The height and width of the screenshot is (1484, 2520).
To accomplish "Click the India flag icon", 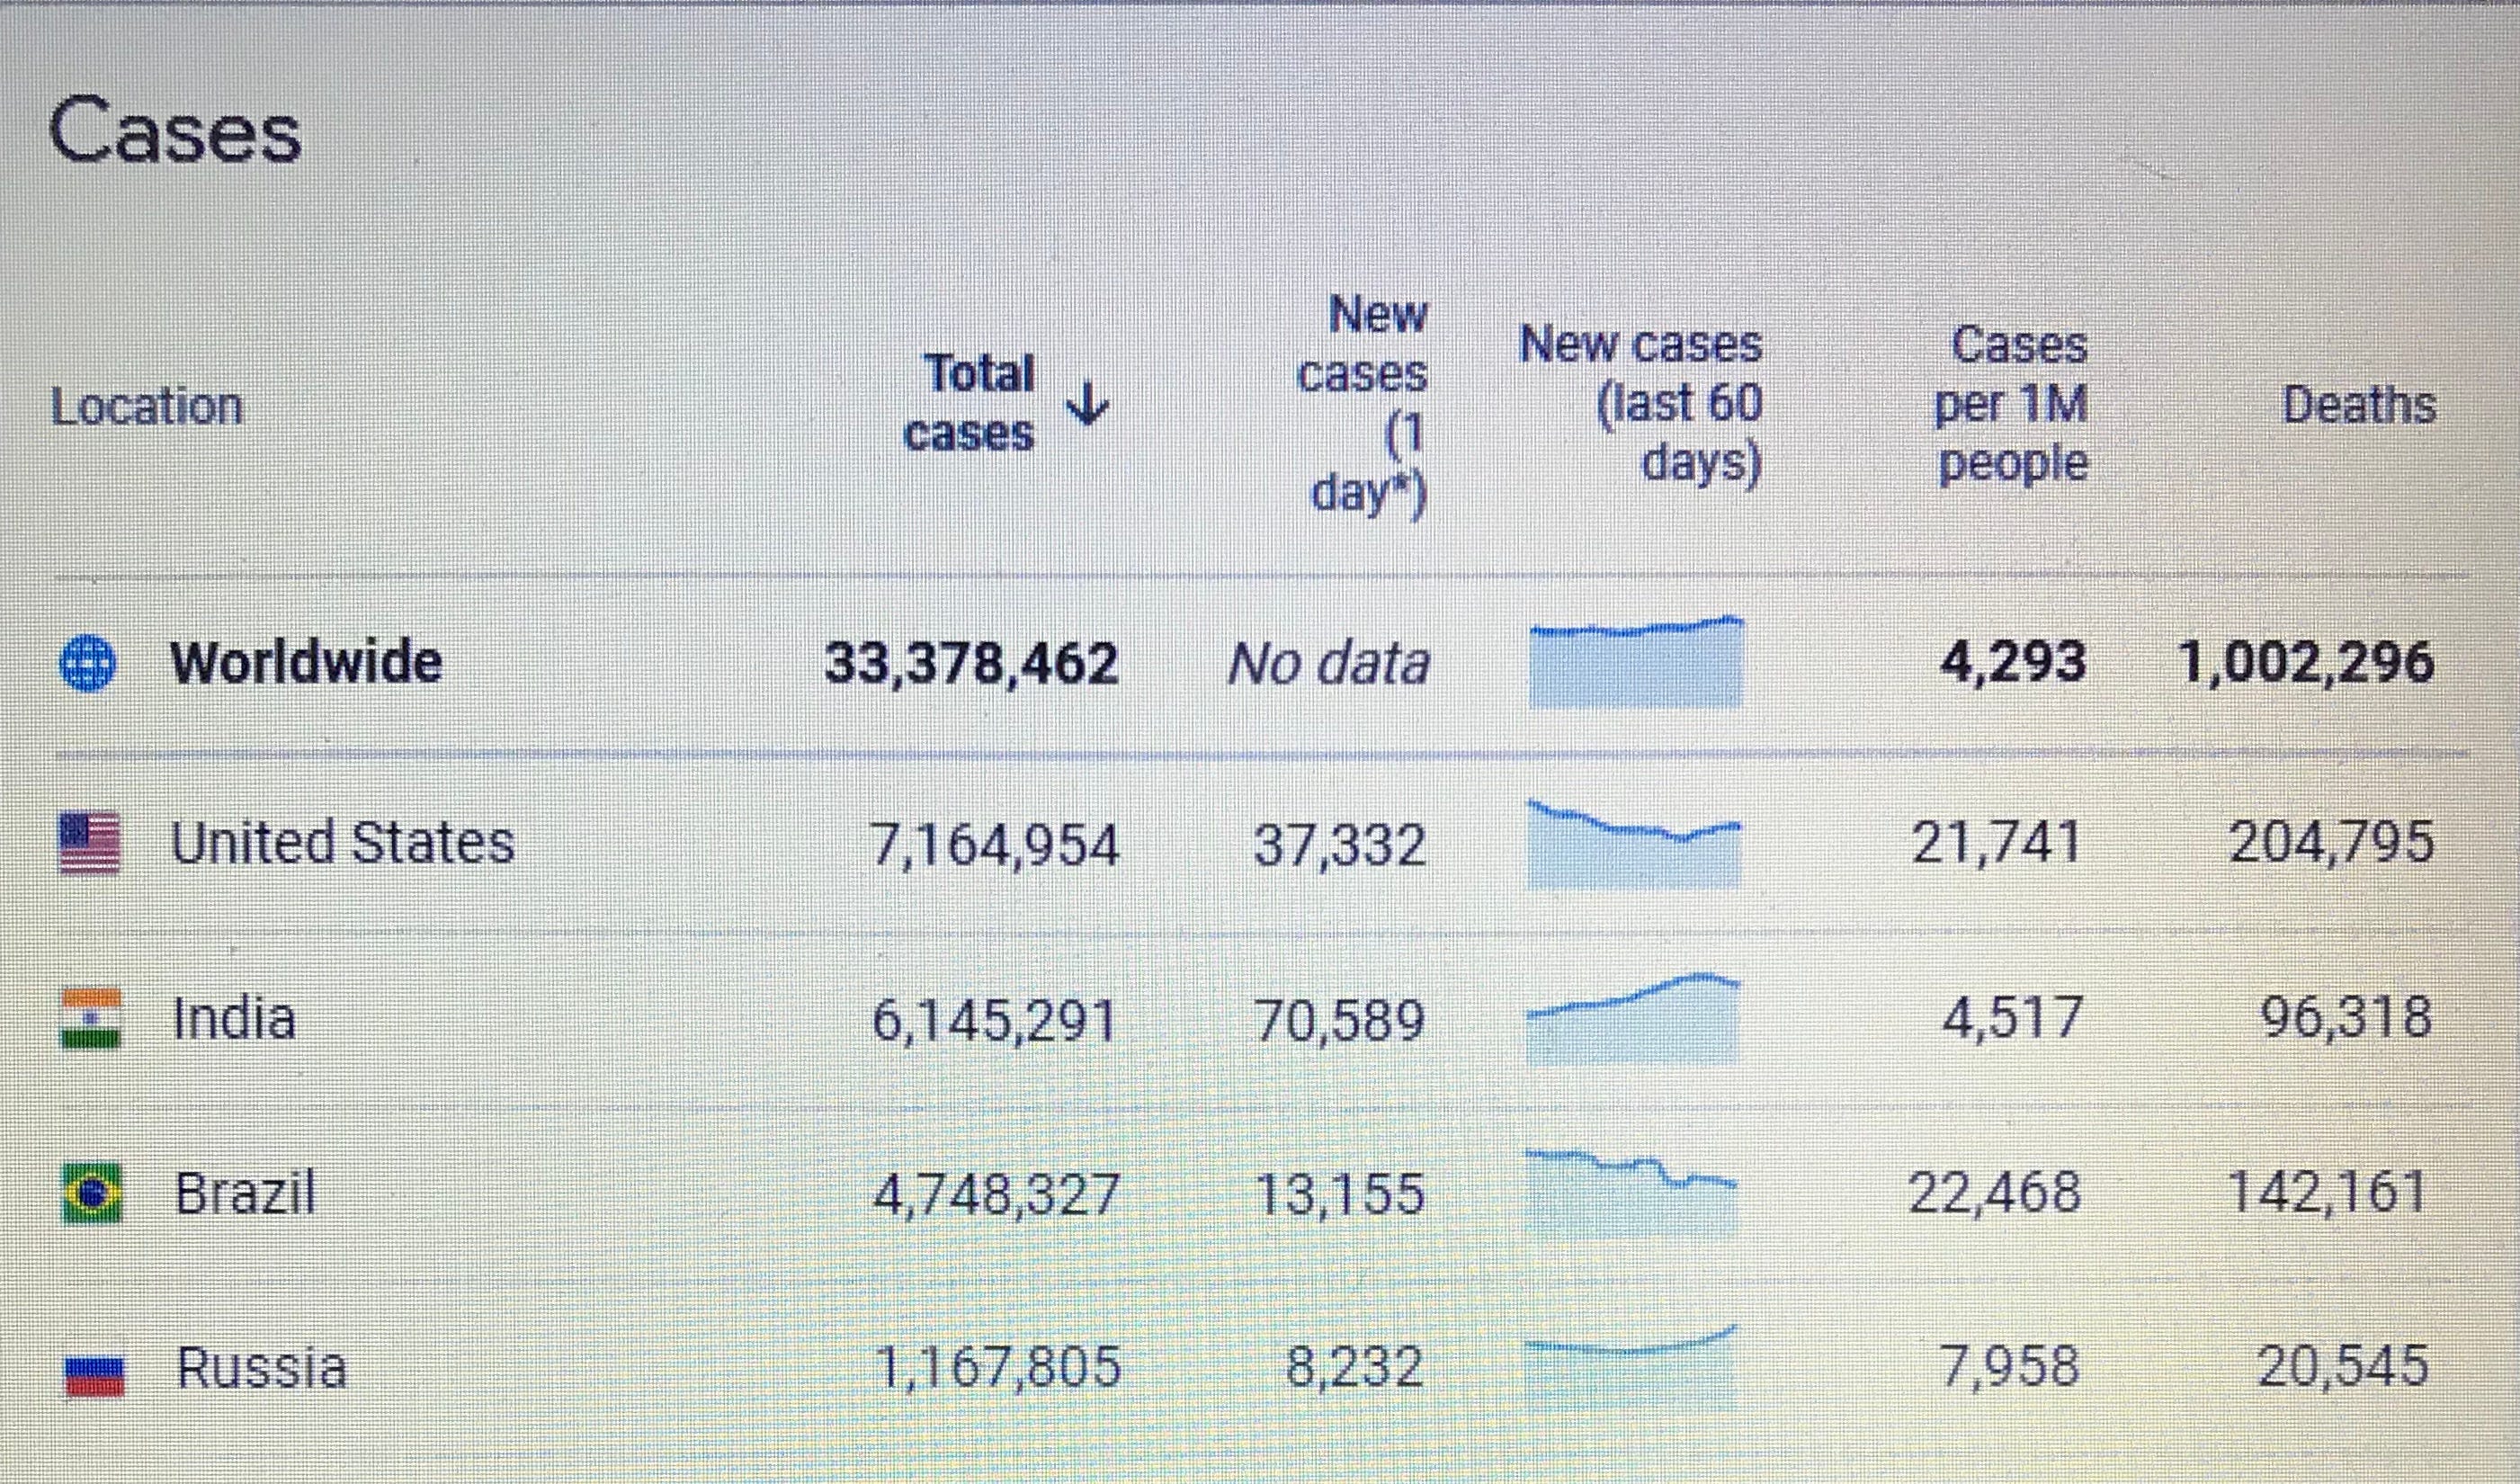I will (91, 1018).
